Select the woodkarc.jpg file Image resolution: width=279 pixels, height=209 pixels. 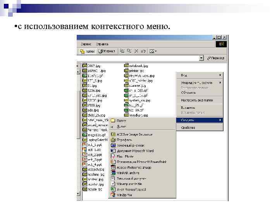click(136, 115)
